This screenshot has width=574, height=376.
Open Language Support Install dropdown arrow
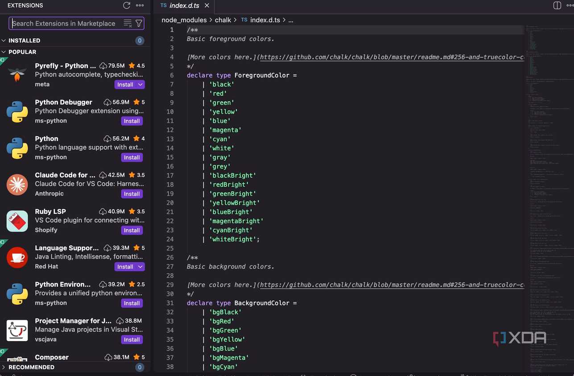pyautogui.click(x=140, y=267)
